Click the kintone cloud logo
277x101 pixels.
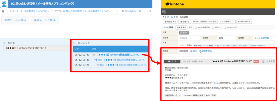point(174,4)
